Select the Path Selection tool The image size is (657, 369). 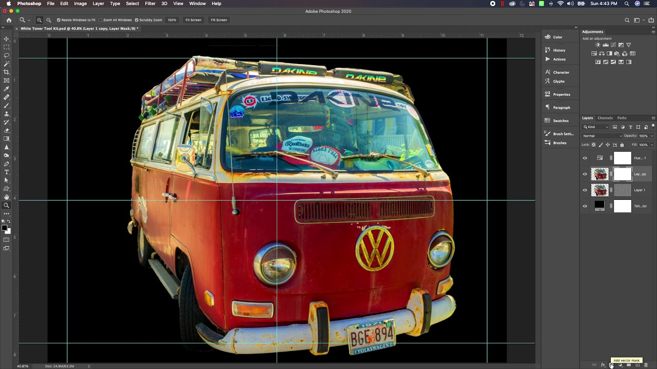(x=7, y=180)
